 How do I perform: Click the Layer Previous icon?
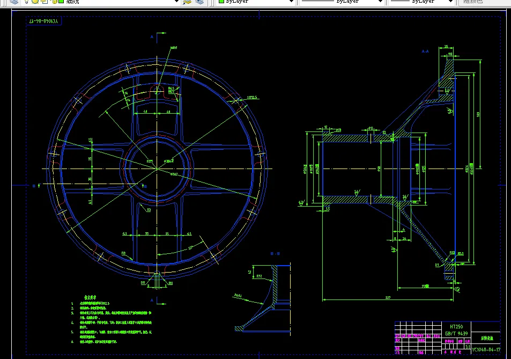tap(199, 2)
